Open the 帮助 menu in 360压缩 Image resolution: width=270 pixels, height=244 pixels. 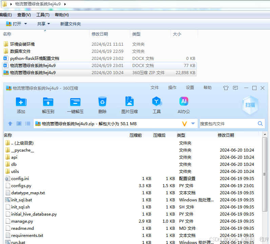click(208, 88)
